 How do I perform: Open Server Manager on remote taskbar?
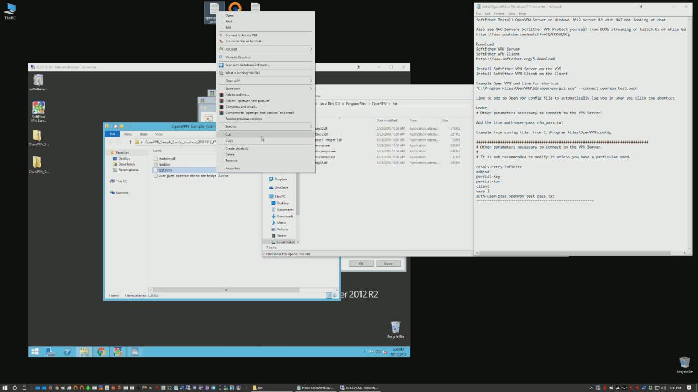click(50, 352)
